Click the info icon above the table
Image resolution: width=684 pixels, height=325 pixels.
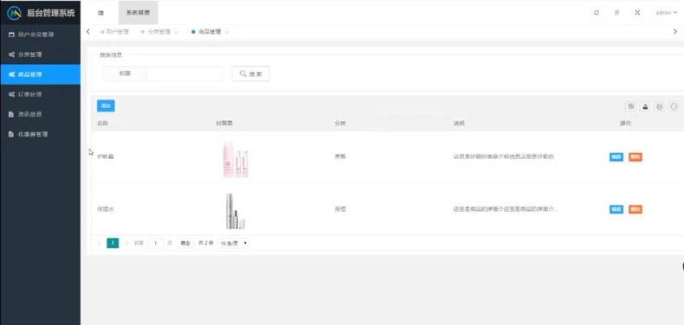(x=674, y=106)
